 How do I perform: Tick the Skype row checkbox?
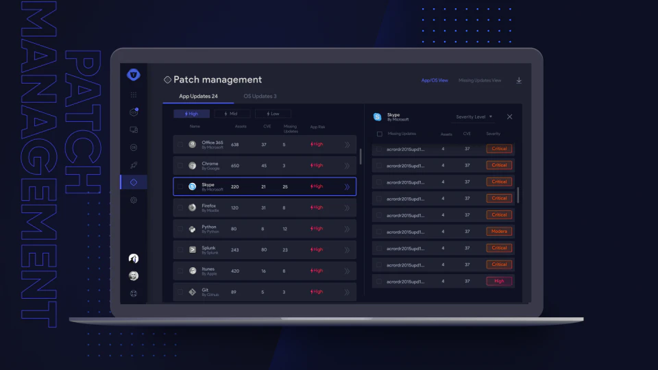[x=180, y=186]
